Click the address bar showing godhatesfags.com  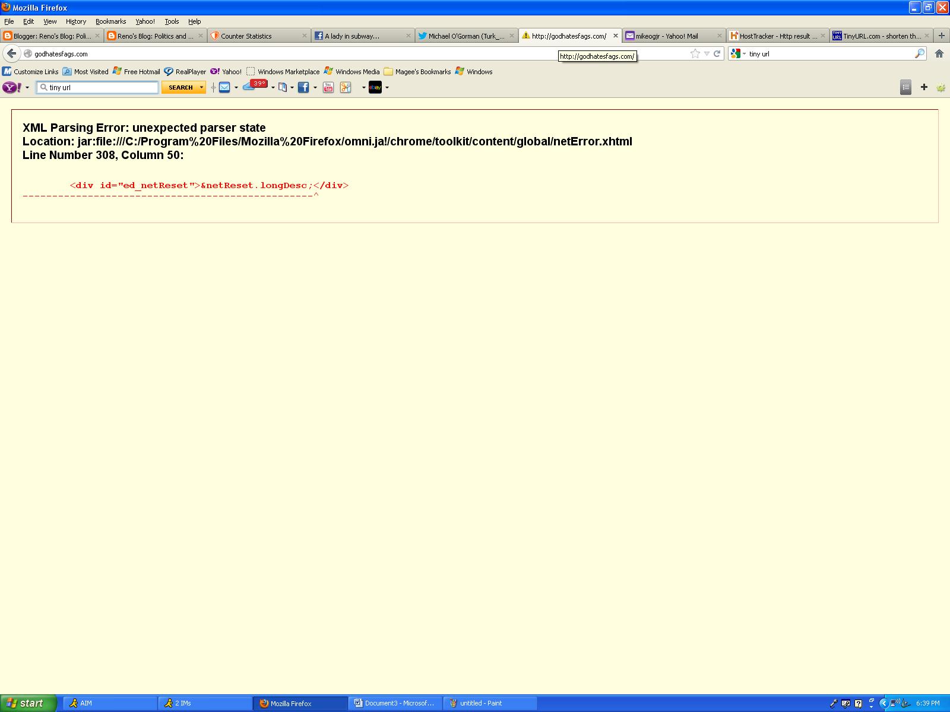(356, 53)
